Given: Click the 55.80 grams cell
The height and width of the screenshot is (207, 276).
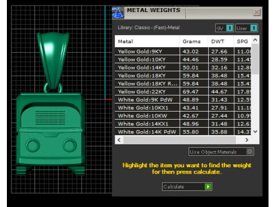Looking at the screenshot, I should click(194, 132).
